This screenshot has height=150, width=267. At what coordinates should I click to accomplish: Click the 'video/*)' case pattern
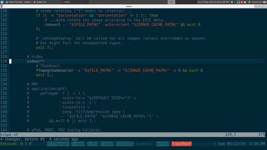pyautogui.click(x=36, y=61)
